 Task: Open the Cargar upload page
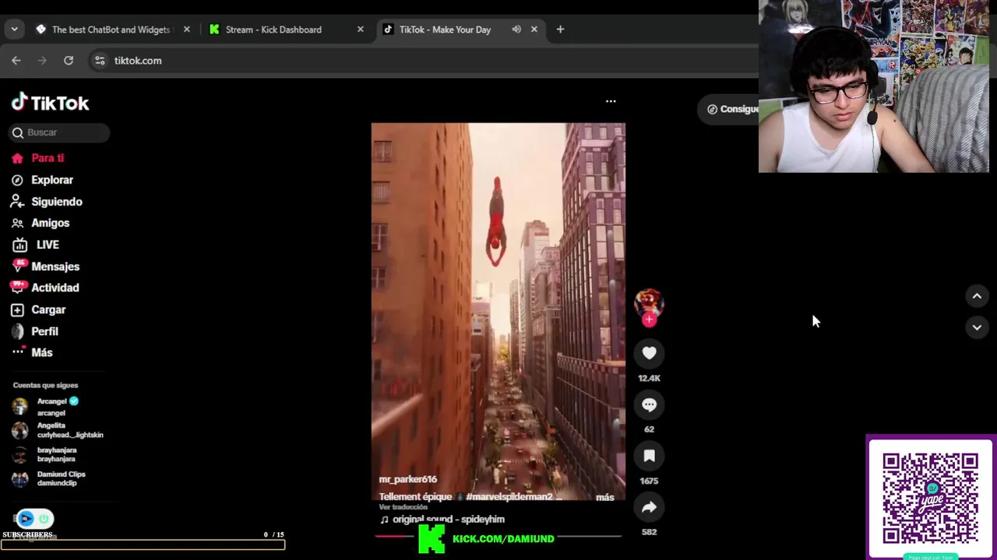tap(39, 310)
